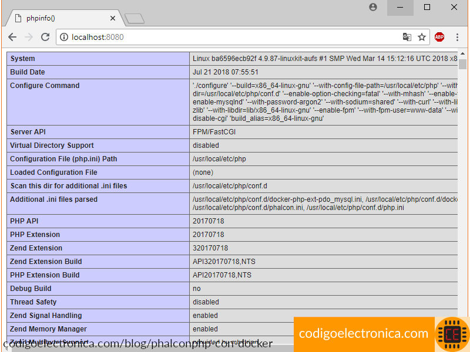The width and height of the screenshot is (470, 352).
Task: Open a new tab
Action: coord(135,19)
